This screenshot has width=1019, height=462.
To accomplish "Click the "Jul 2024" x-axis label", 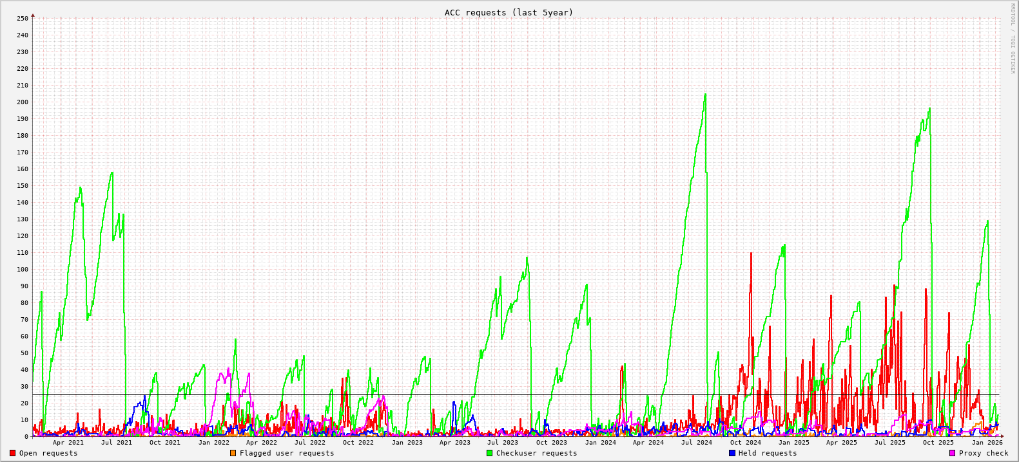I will pos(697,442).
